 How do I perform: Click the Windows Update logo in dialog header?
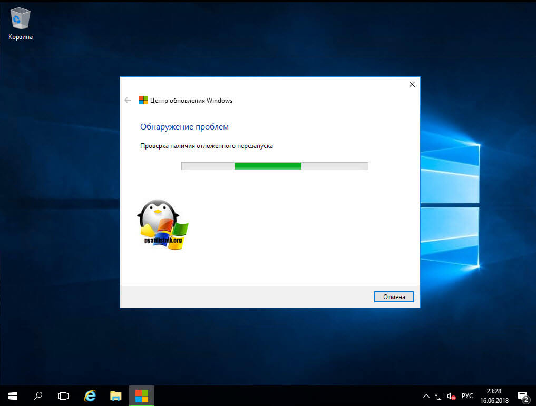tap(143, 100)
